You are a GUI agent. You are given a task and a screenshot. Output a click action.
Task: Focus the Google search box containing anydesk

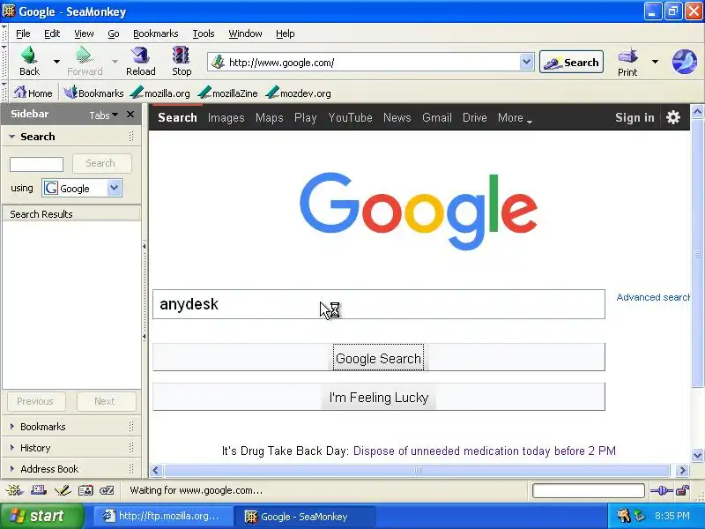coord(379,304)
